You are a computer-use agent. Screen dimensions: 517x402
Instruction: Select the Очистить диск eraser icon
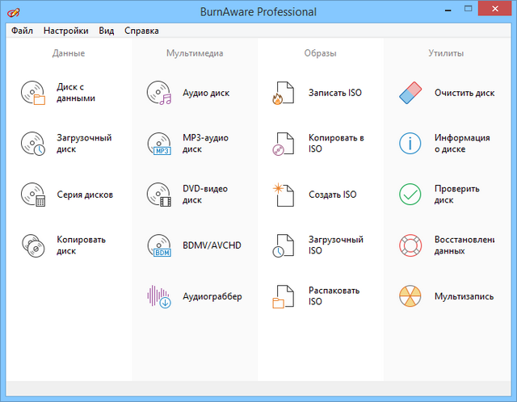point(410,93)
